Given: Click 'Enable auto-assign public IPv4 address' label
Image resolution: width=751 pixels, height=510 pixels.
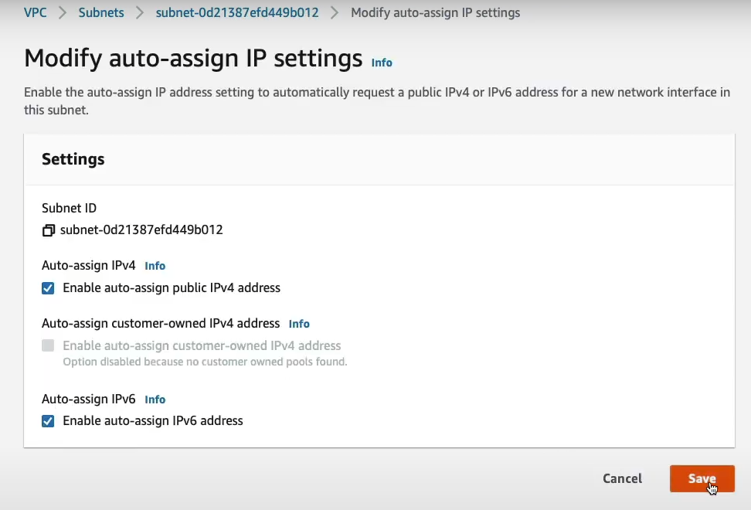Looking at the screenshot, I should [x=172, y=287].
